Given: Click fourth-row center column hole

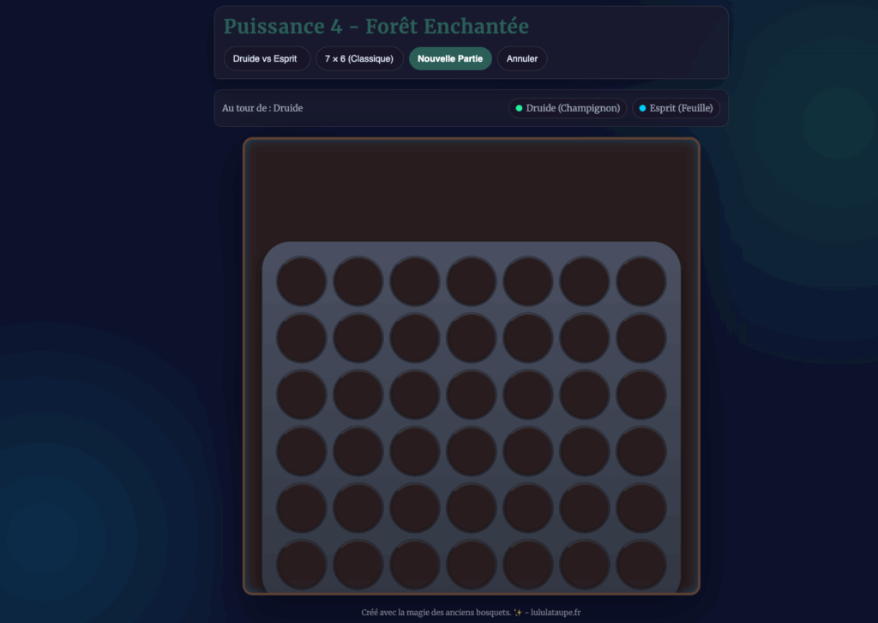Looking at the screenshot, I should pyautogui.click(x=471, y=451).
